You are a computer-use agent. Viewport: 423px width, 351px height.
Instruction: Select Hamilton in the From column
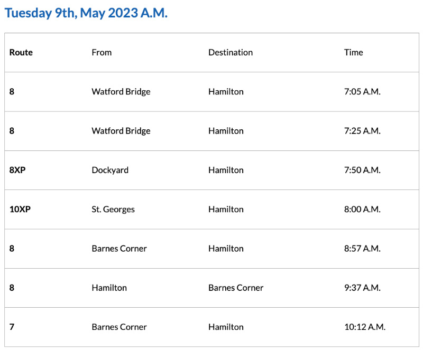point(109,288)
